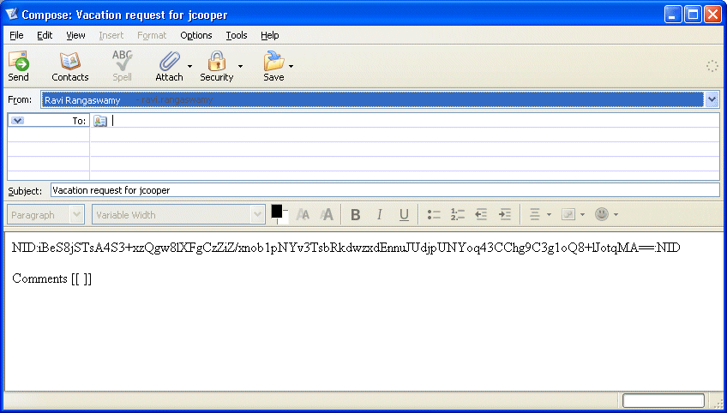
Task: Click the address book card icon
Action: tap(100, 121)
